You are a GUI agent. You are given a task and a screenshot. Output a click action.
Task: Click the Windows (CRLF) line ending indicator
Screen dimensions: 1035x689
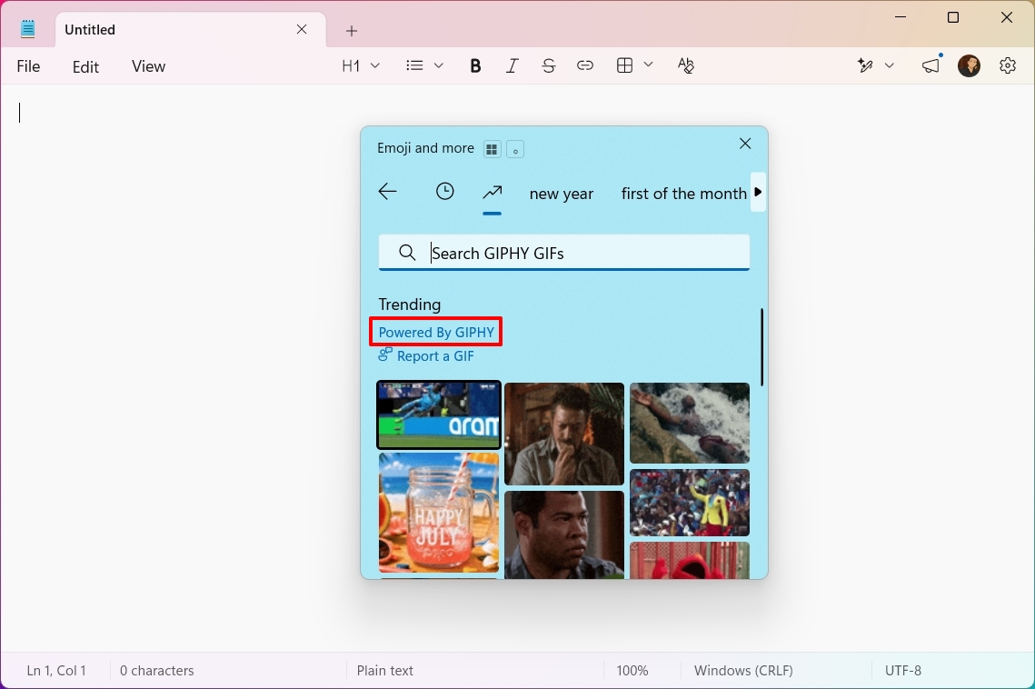[x=743, y=671]
